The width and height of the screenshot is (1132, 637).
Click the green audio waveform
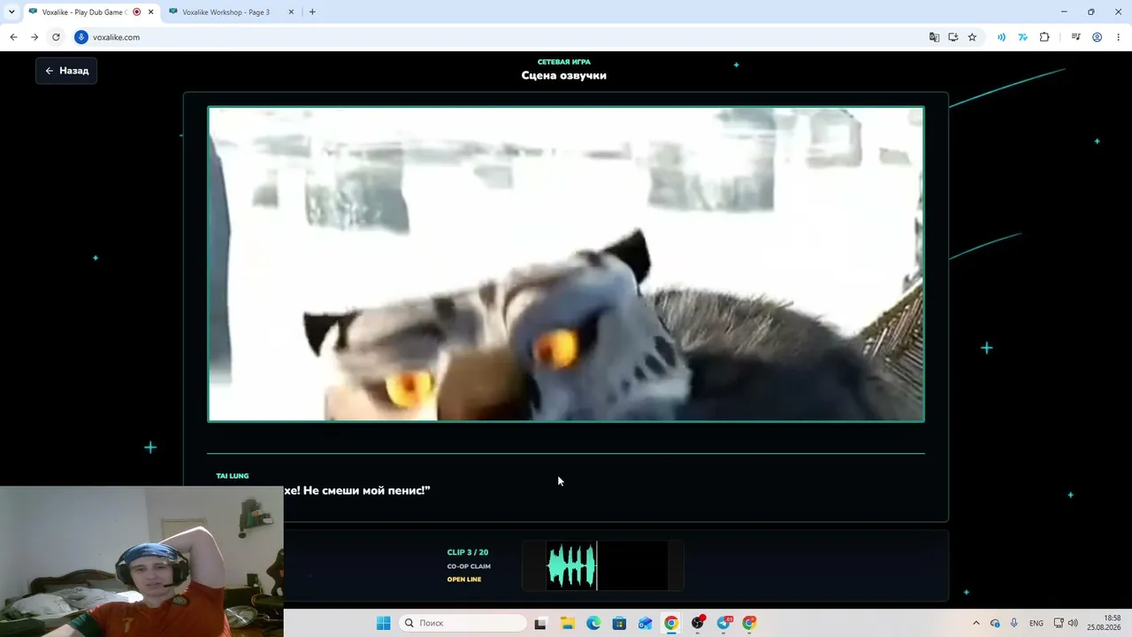pyautogui.click(x=571, y=566)
